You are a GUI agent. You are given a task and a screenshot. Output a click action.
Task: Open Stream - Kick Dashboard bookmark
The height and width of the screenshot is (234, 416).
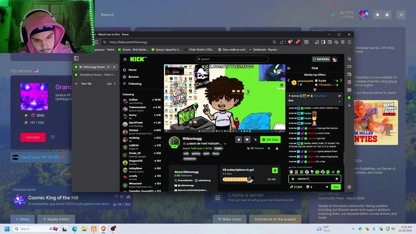pyautogui.click(x=133, y=50)
